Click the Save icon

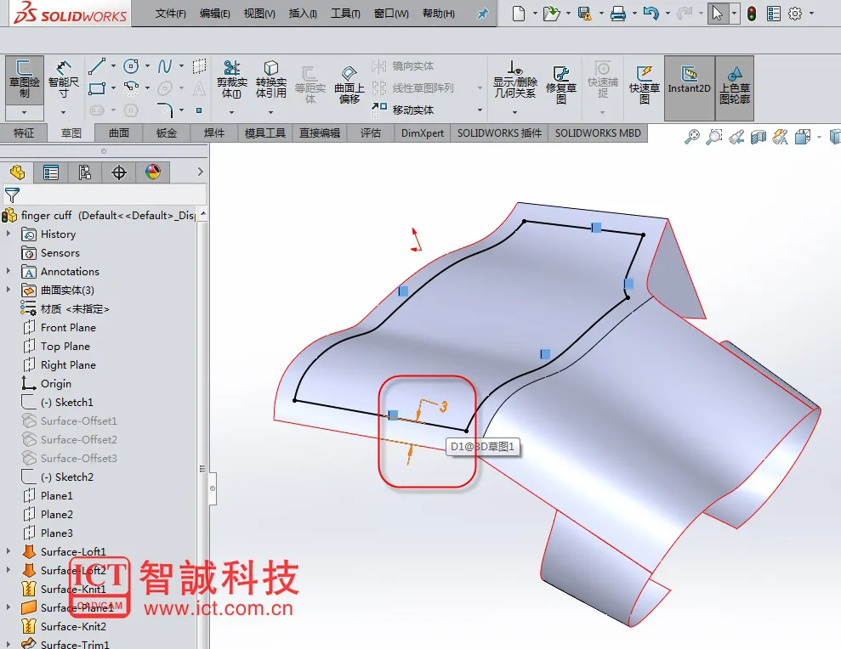[585, 14]
